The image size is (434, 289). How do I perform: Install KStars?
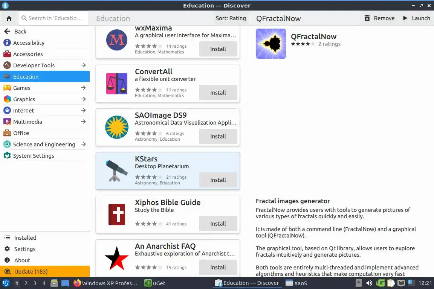tap(218, 180)
